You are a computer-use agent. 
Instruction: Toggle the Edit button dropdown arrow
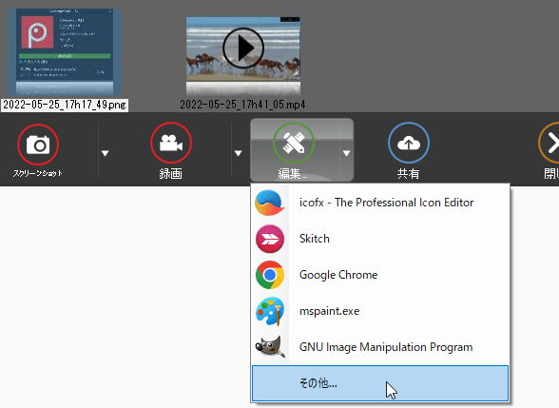(346, 153)
